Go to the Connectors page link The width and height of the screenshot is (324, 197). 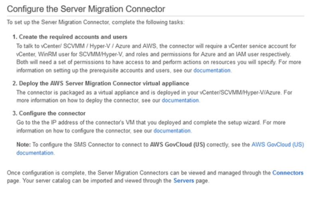pos(288,173)
